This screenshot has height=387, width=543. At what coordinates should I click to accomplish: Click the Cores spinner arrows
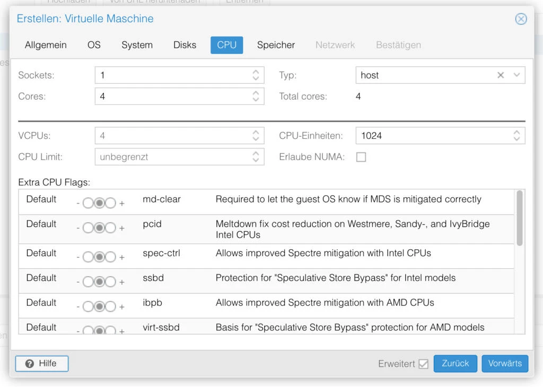(256, 96)
